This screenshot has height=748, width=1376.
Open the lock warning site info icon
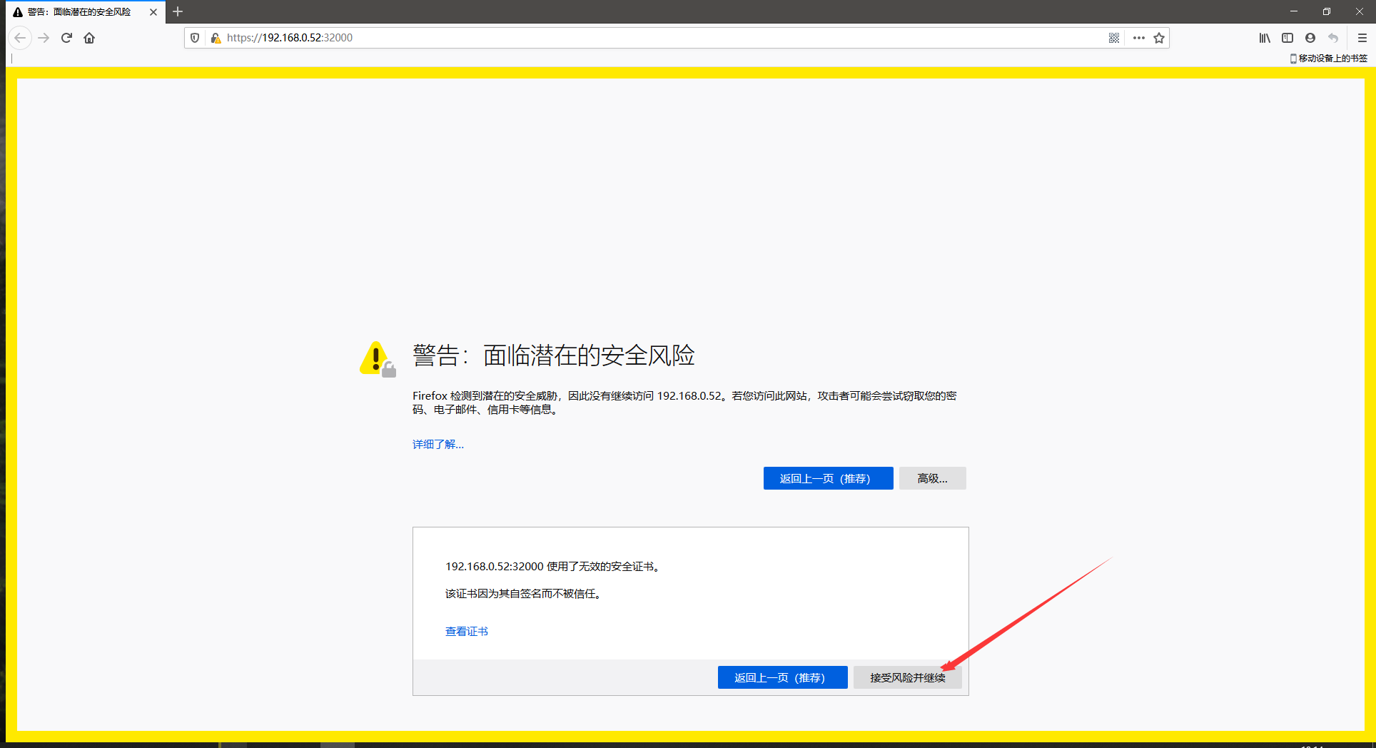point(216,38)
